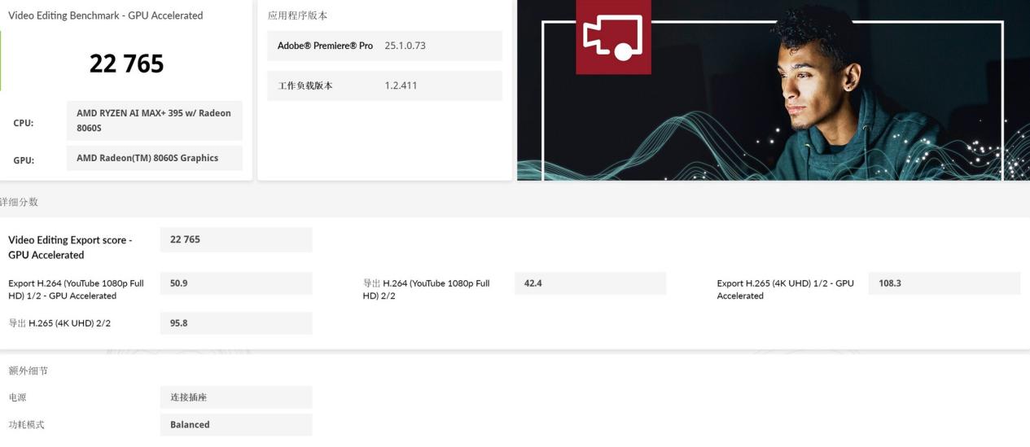Select the H.265 2/2 result 95.8

coord(236,323)
